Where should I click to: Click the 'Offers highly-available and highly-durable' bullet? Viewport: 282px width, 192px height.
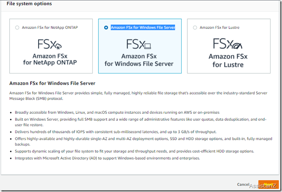[x=144, y=142]
